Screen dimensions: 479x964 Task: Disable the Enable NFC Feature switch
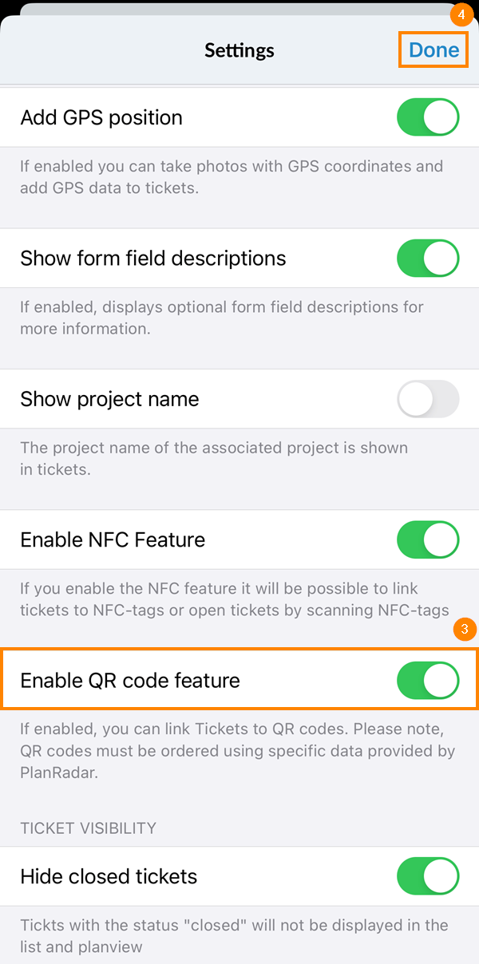(428, 540)
